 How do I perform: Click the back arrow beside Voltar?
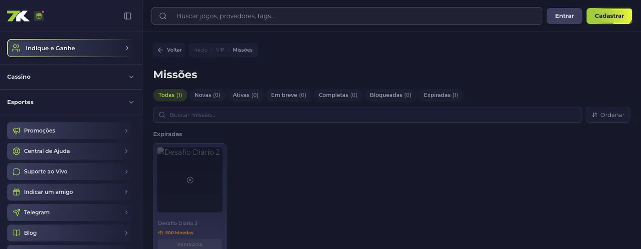(160, 50)
